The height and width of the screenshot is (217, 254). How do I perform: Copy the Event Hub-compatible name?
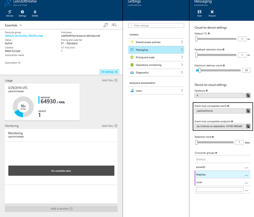(x=248, y=111)
